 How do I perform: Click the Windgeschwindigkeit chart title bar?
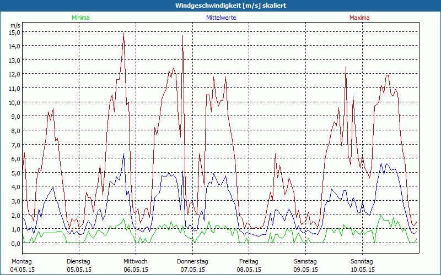220,5
